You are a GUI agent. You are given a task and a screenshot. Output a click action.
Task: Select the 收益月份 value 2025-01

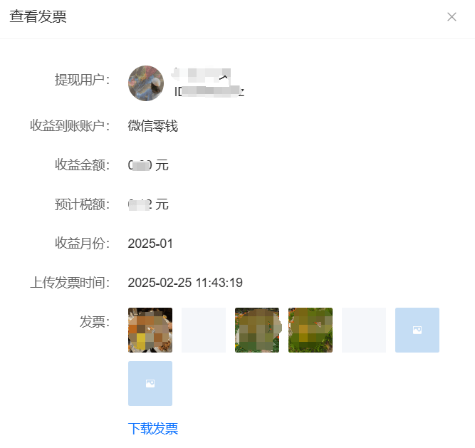(x=150, y=244)
